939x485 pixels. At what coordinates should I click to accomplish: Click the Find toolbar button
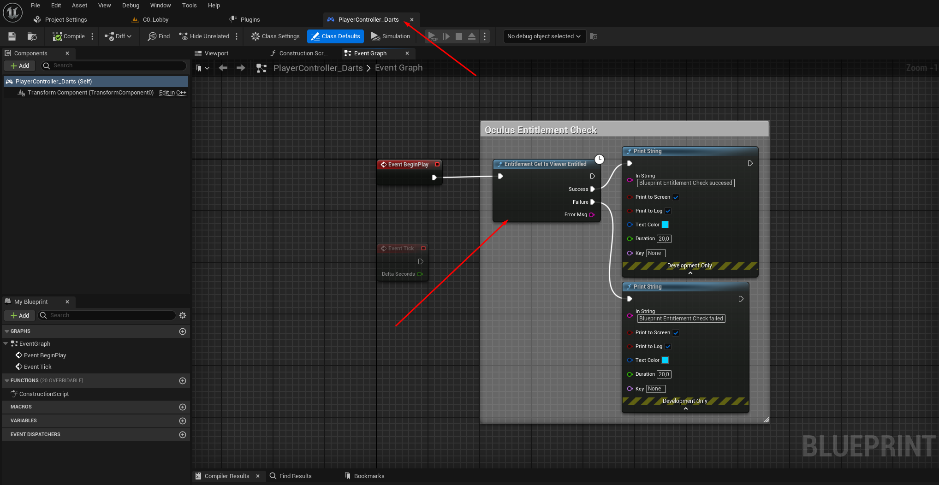point(159,36)
